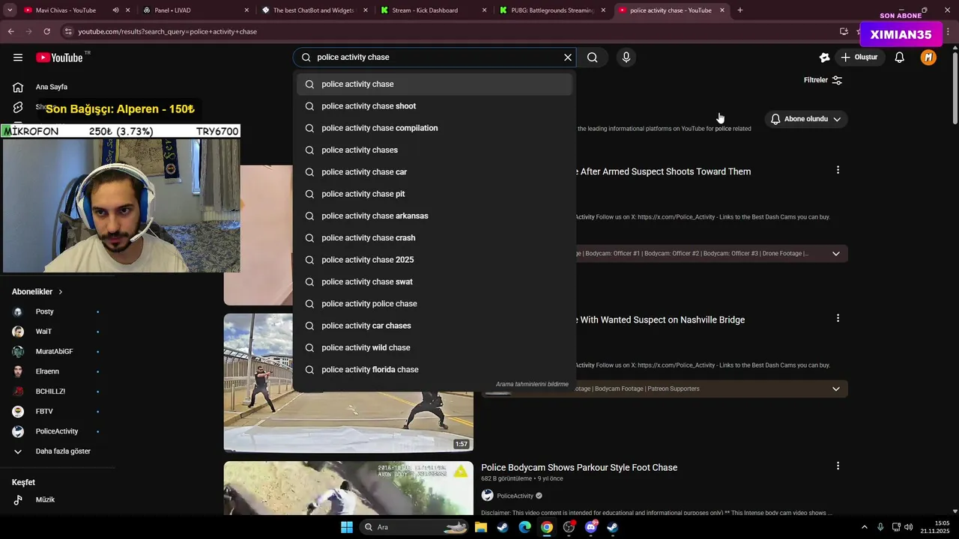The image size is (959, 539).
Task: Open the taskbar clock and date
Action: pos(935,527)
